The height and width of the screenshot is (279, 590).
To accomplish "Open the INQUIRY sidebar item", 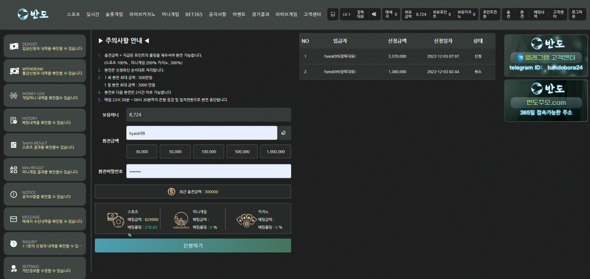I will click(44, 244).
